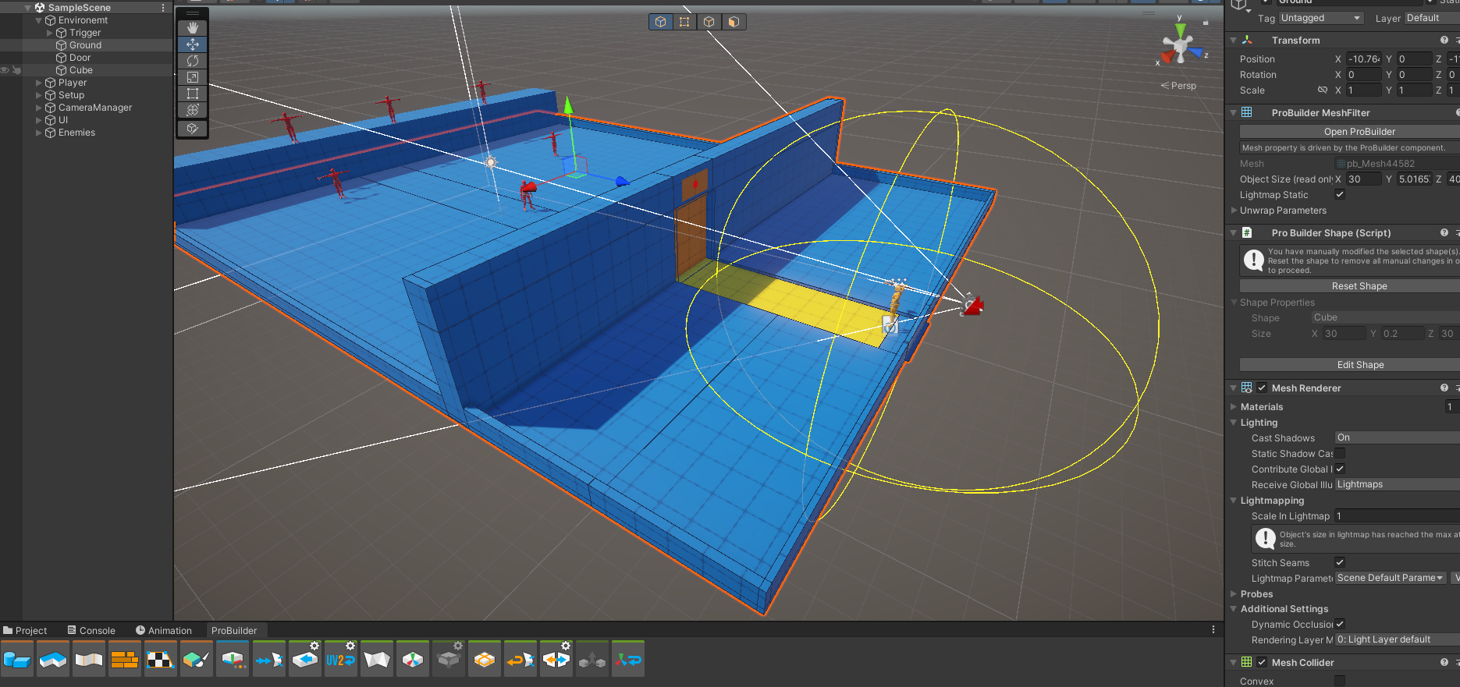Switch to the Animation tab
This screenshot has width=1460, height=687.
[x=163, y=630]
